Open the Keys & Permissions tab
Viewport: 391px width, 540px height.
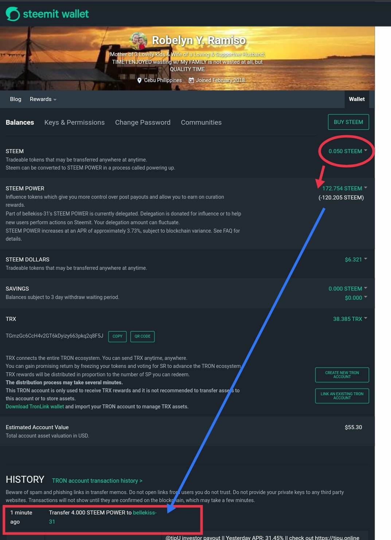tap(74, 123)
